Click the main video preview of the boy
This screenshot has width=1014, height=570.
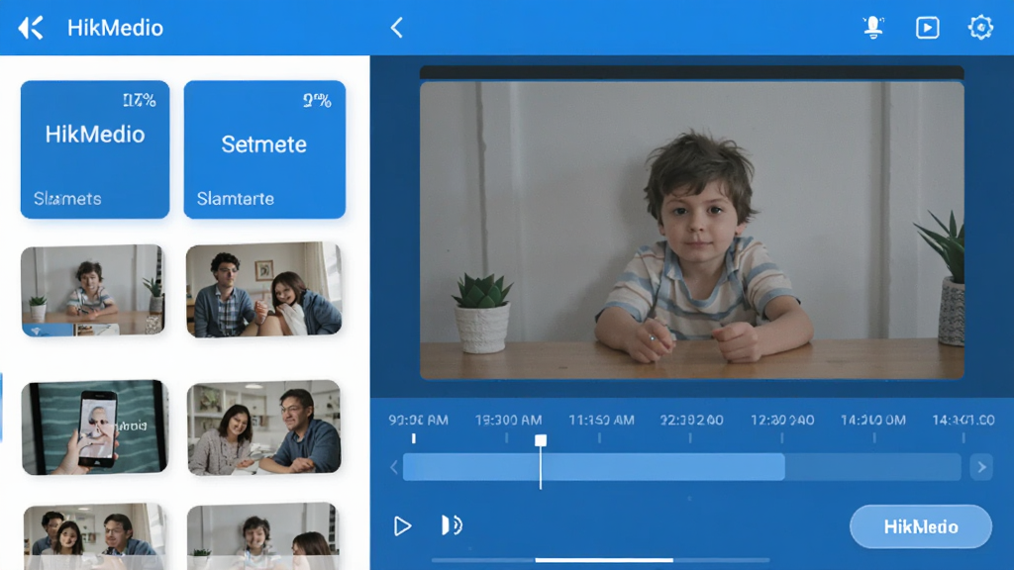pyautogui.click(x=692, y=230)
